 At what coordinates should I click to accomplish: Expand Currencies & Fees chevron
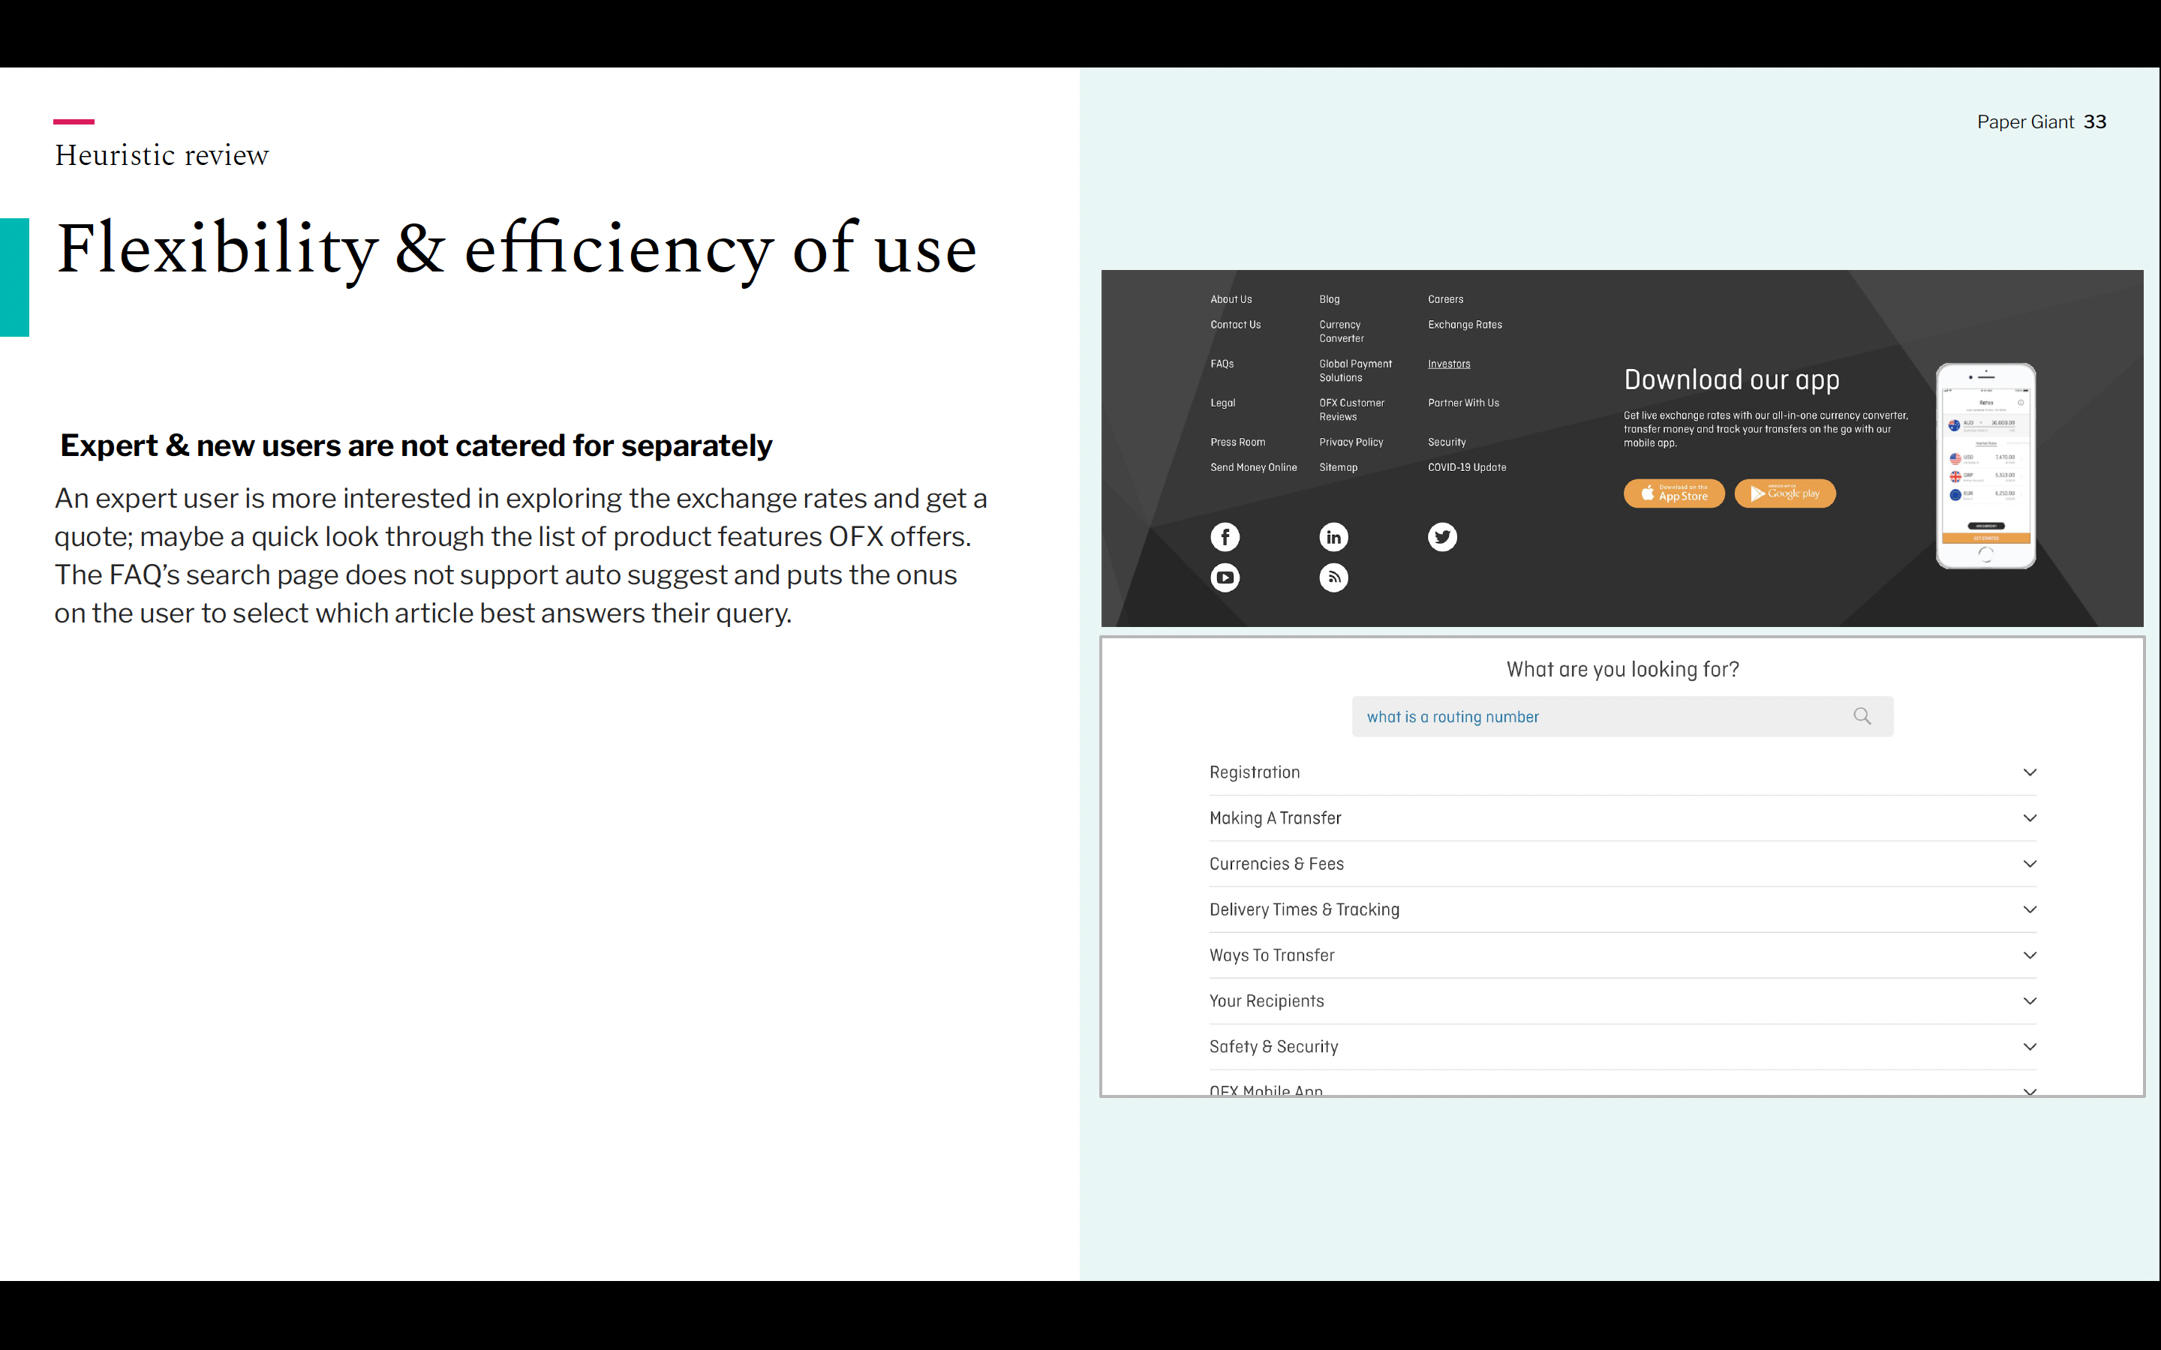2029,863
